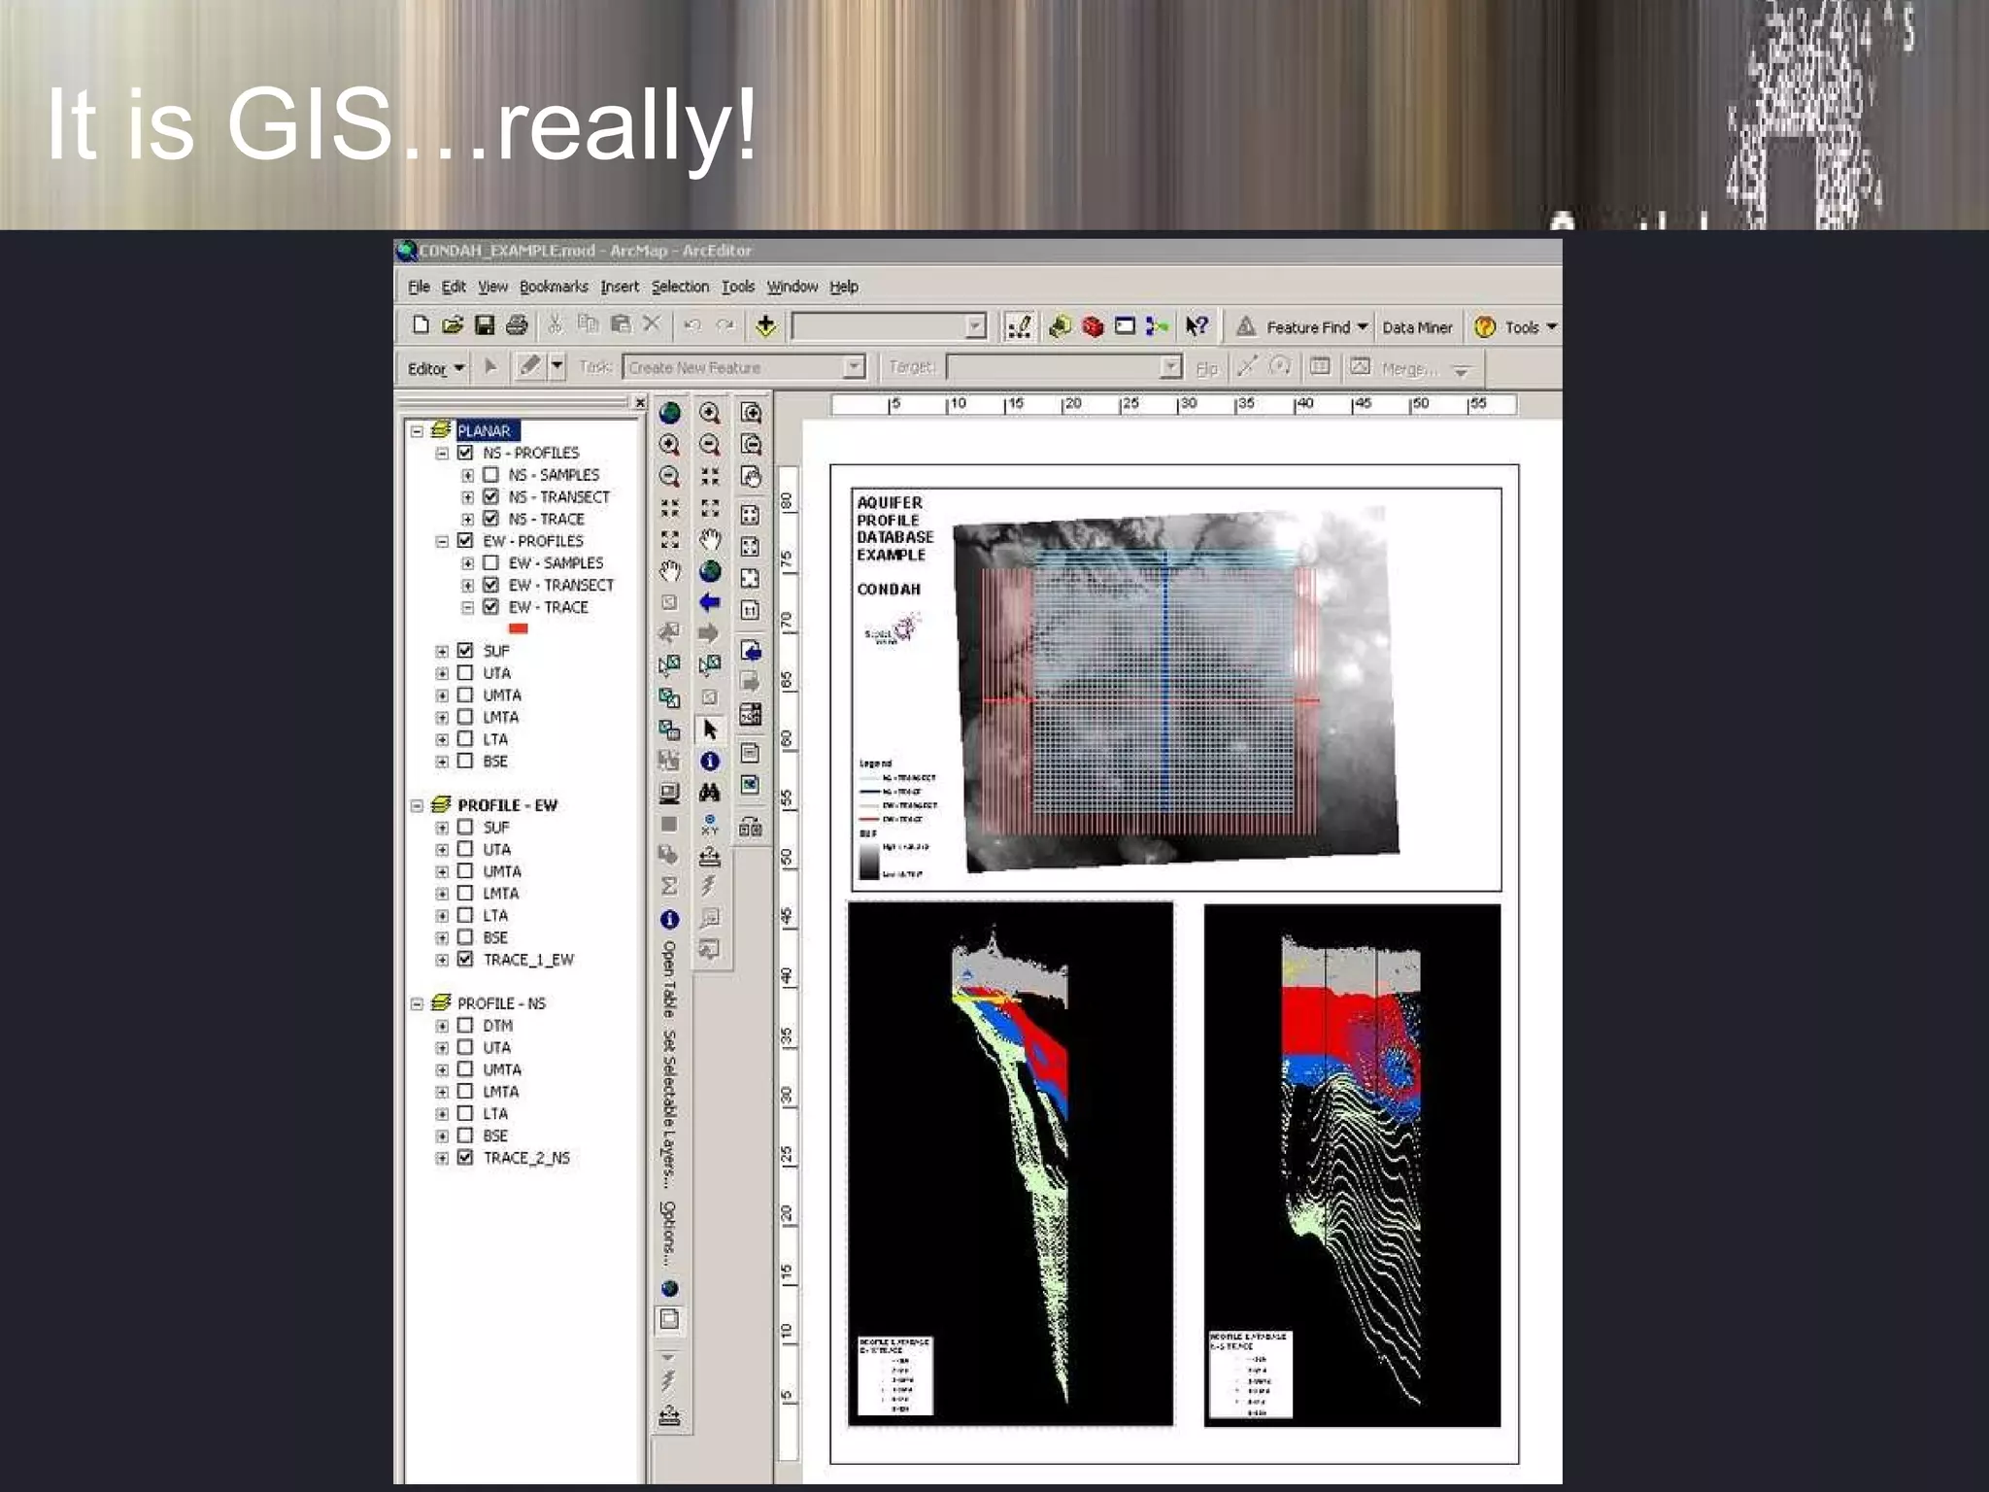Show the Command Line window icon
Image resolution: width=1989 pixels, height=1492 pixels.
(x=1125, y=326)
